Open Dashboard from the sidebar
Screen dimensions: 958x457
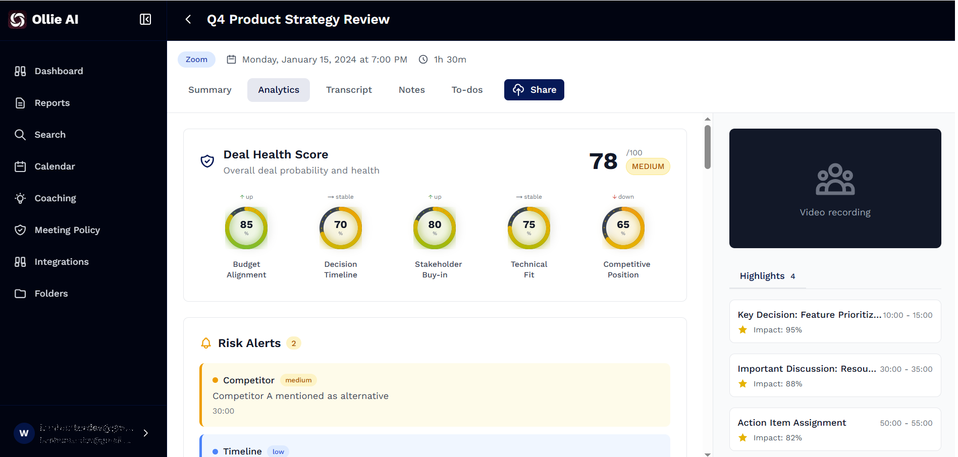59,71
